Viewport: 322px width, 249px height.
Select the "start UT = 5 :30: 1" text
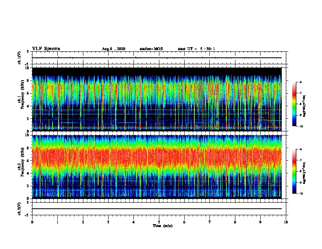196,49
